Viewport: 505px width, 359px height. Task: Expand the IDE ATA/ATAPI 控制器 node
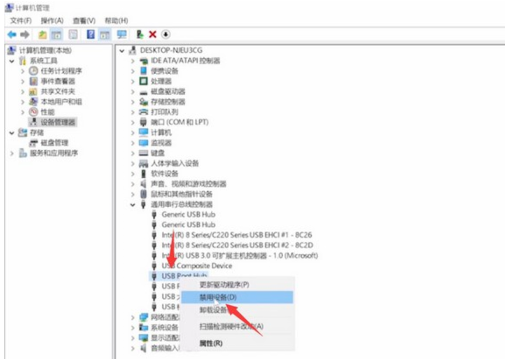(x=134, y=61)
